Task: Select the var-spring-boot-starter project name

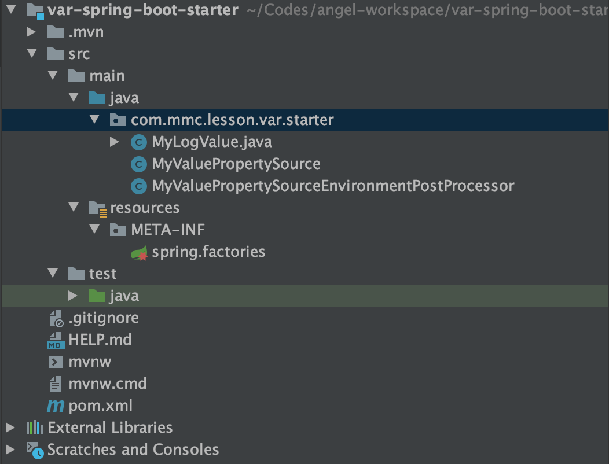Action: 143,10
